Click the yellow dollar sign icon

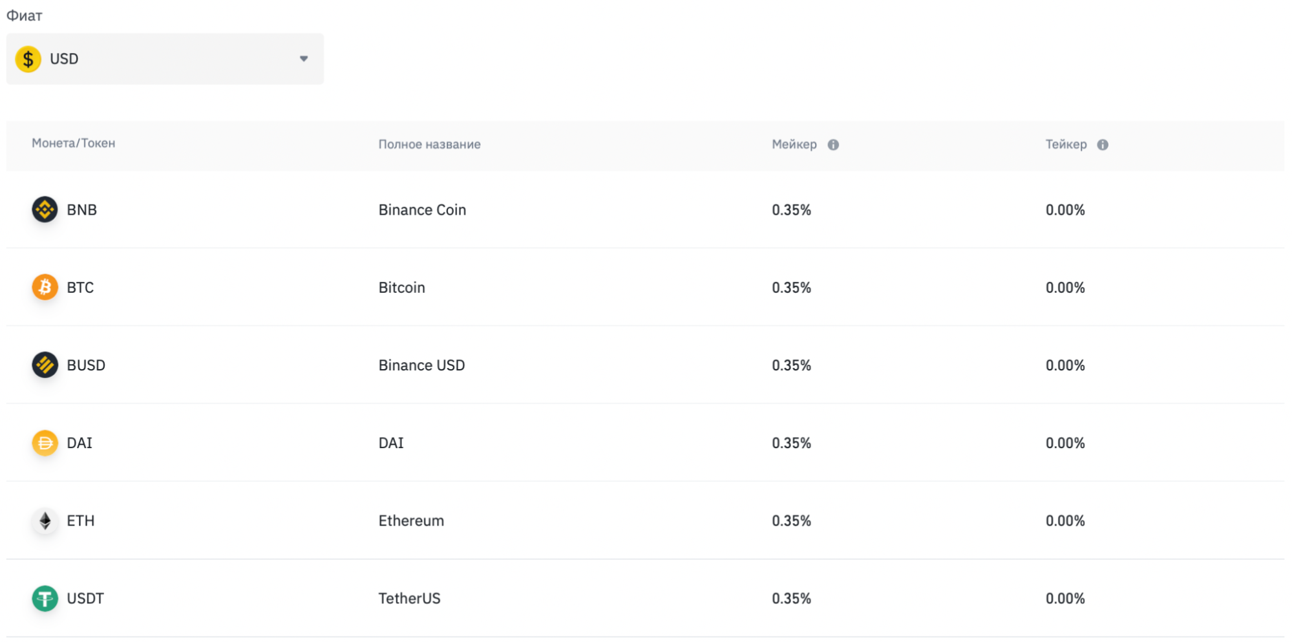[28, 59]
